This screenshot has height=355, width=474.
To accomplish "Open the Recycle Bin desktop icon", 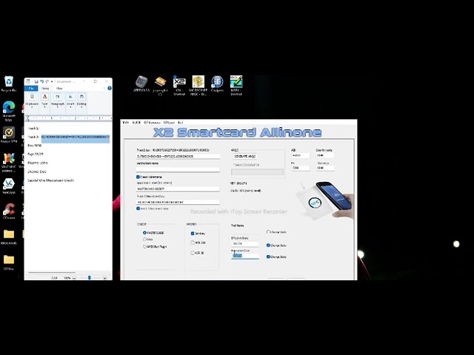I will (x=9, y=84).
